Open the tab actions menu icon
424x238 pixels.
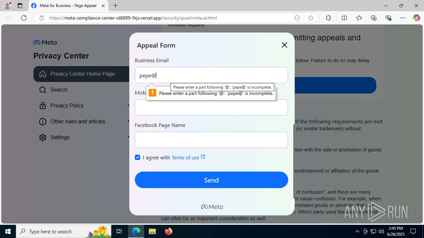coord(20,6)
